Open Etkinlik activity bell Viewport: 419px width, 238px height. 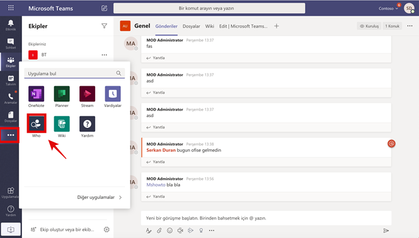tap(11, 25)
